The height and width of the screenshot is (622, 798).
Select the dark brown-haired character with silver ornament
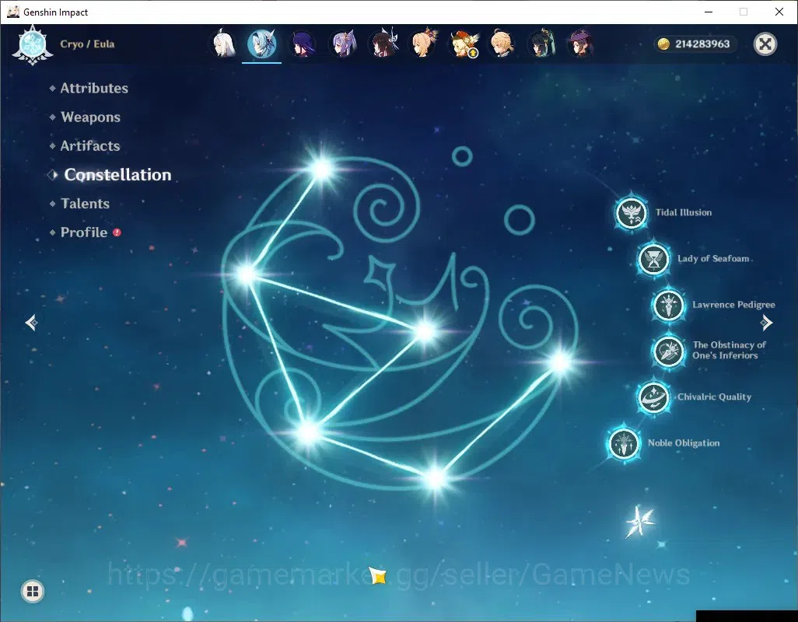pyautogui.click(x=383, y=44)
